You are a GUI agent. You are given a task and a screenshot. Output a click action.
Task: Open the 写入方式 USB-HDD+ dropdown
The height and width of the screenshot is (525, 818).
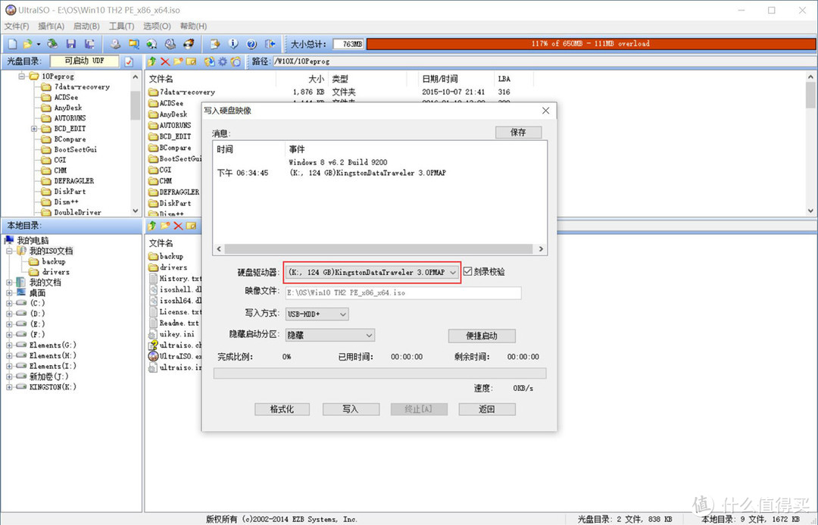pyautogui.click(x=343, y=314)
